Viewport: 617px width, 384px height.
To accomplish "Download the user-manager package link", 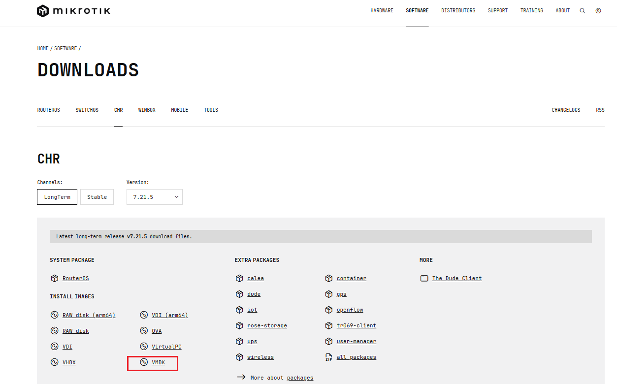I will pyautogui.click(x=357, y=342).
